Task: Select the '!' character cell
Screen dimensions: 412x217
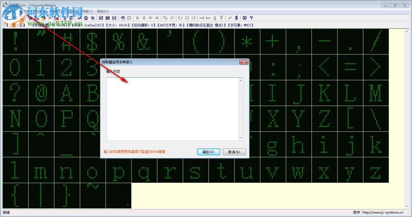Action: tap(16, 41)
